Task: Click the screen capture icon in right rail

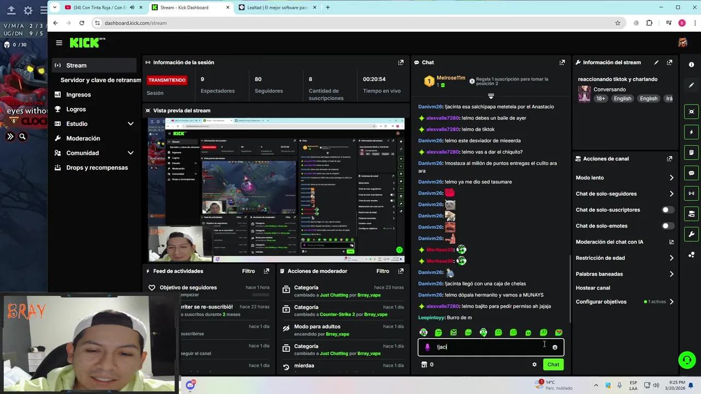Action: click(691, 112)
